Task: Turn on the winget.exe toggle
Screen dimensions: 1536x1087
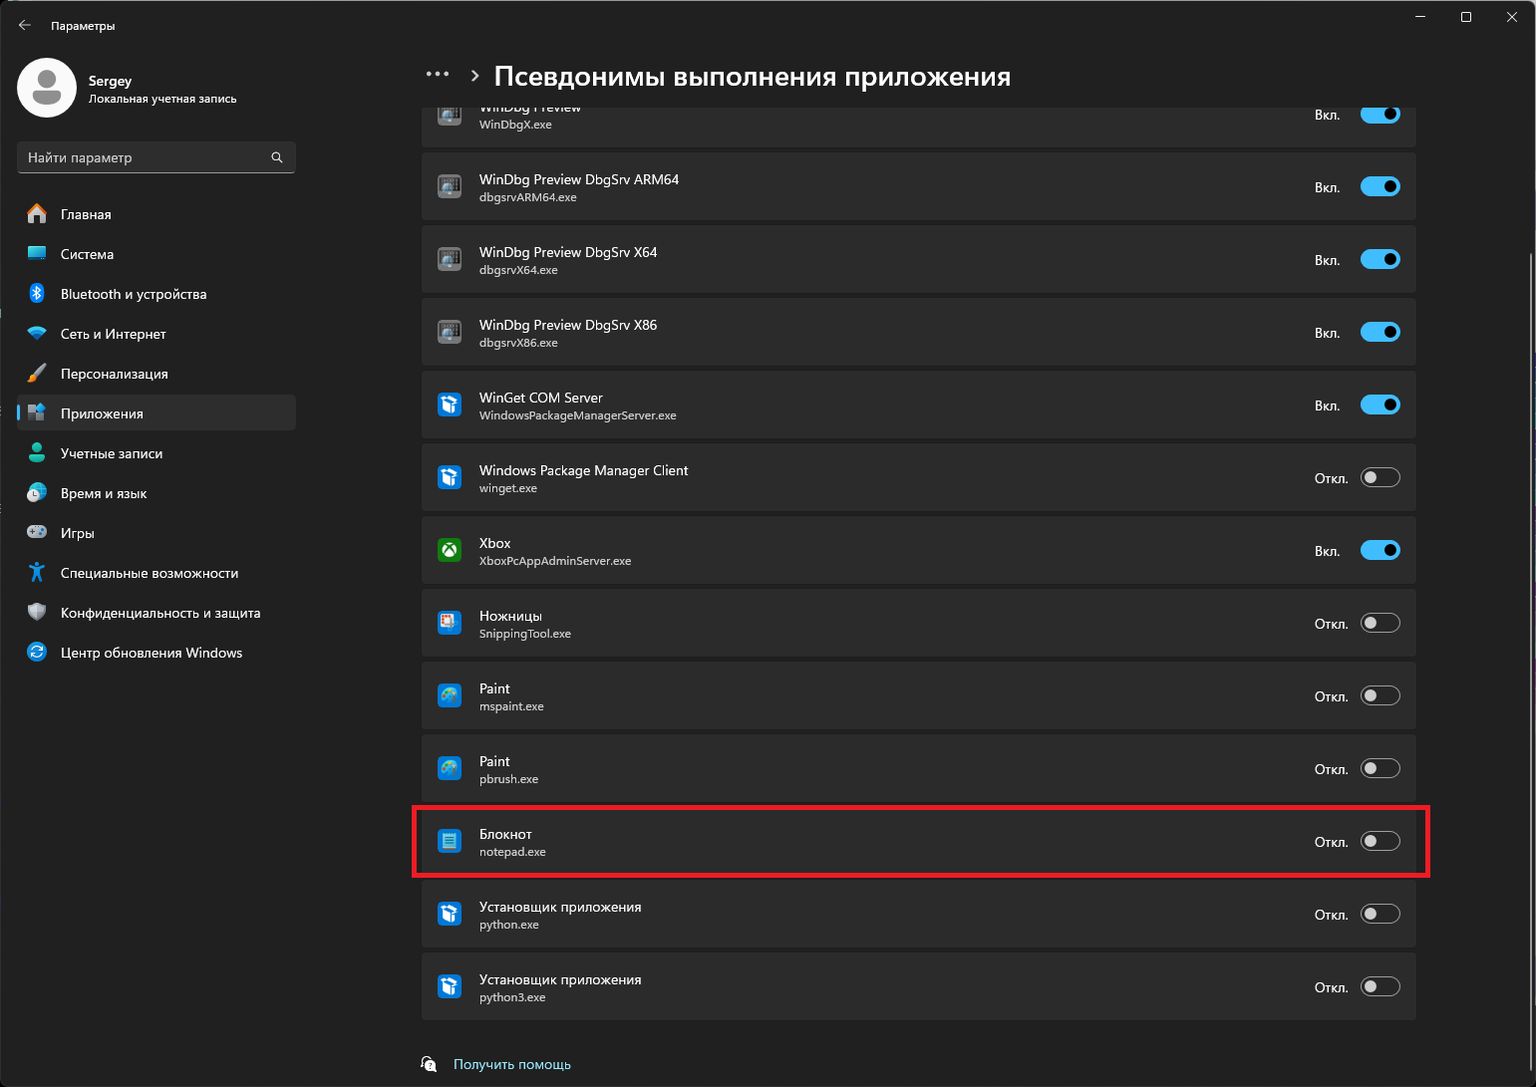Action: [x=1380, y=477]
